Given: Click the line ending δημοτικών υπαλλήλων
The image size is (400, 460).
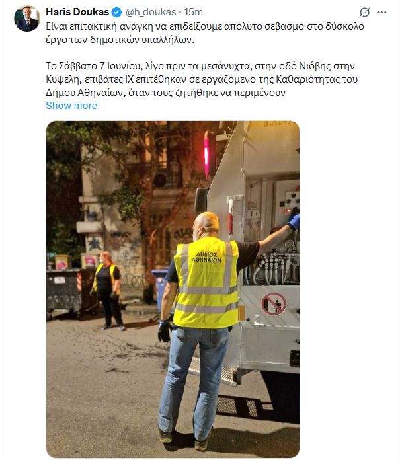Looking at the screenshot, I should [x=120, y=40].
